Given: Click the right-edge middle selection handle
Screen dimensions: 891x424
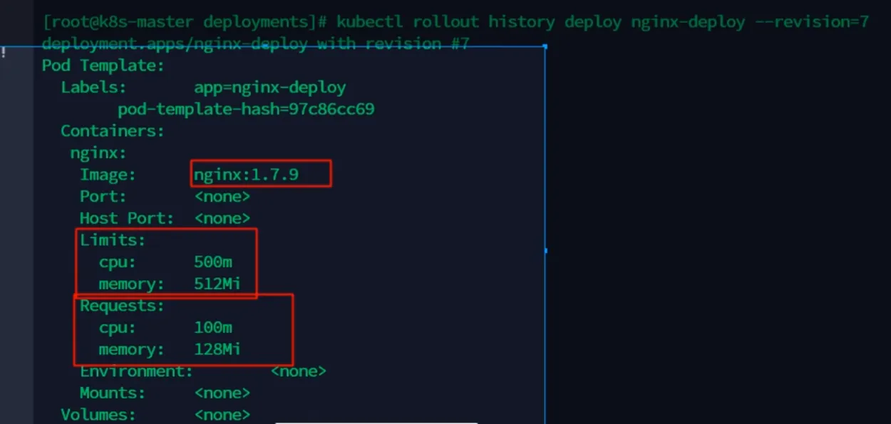Looking at the screenshot, I should coord(545,250).
